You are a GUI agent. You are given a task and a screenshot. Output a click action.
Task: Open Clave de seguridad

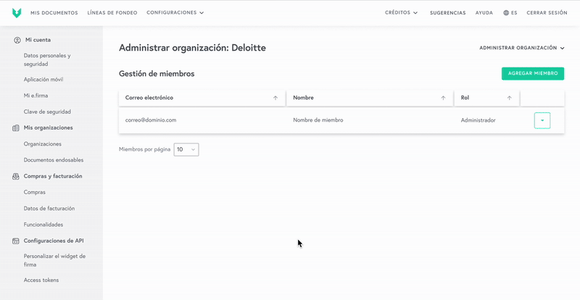click(47, 112)
